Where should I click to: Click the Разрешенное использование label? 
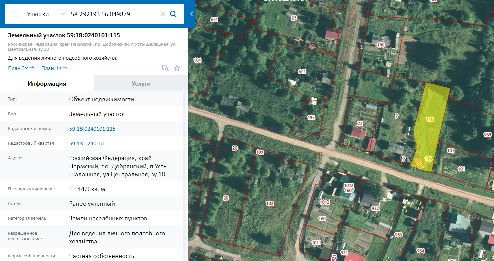tap(25, 236)
